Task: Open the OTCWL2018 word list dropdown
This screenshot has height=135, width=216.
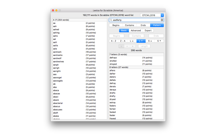Action: [162, 15]
